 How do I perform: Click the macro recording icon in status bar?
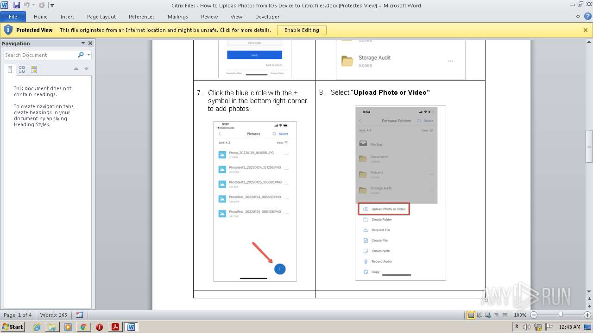79,315
